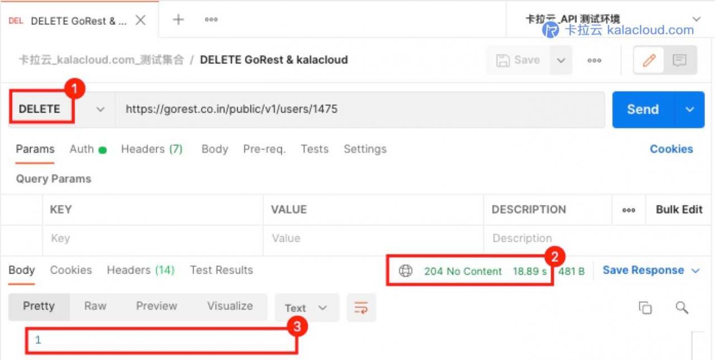The width and height of the screenshot is (715, 360).
Task: Toggle line wrap icon
Action: point(361,308)
